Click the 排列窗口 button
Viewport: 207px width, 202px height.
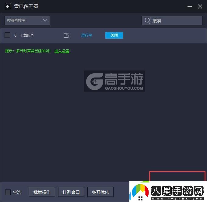(x=71, y=192)
